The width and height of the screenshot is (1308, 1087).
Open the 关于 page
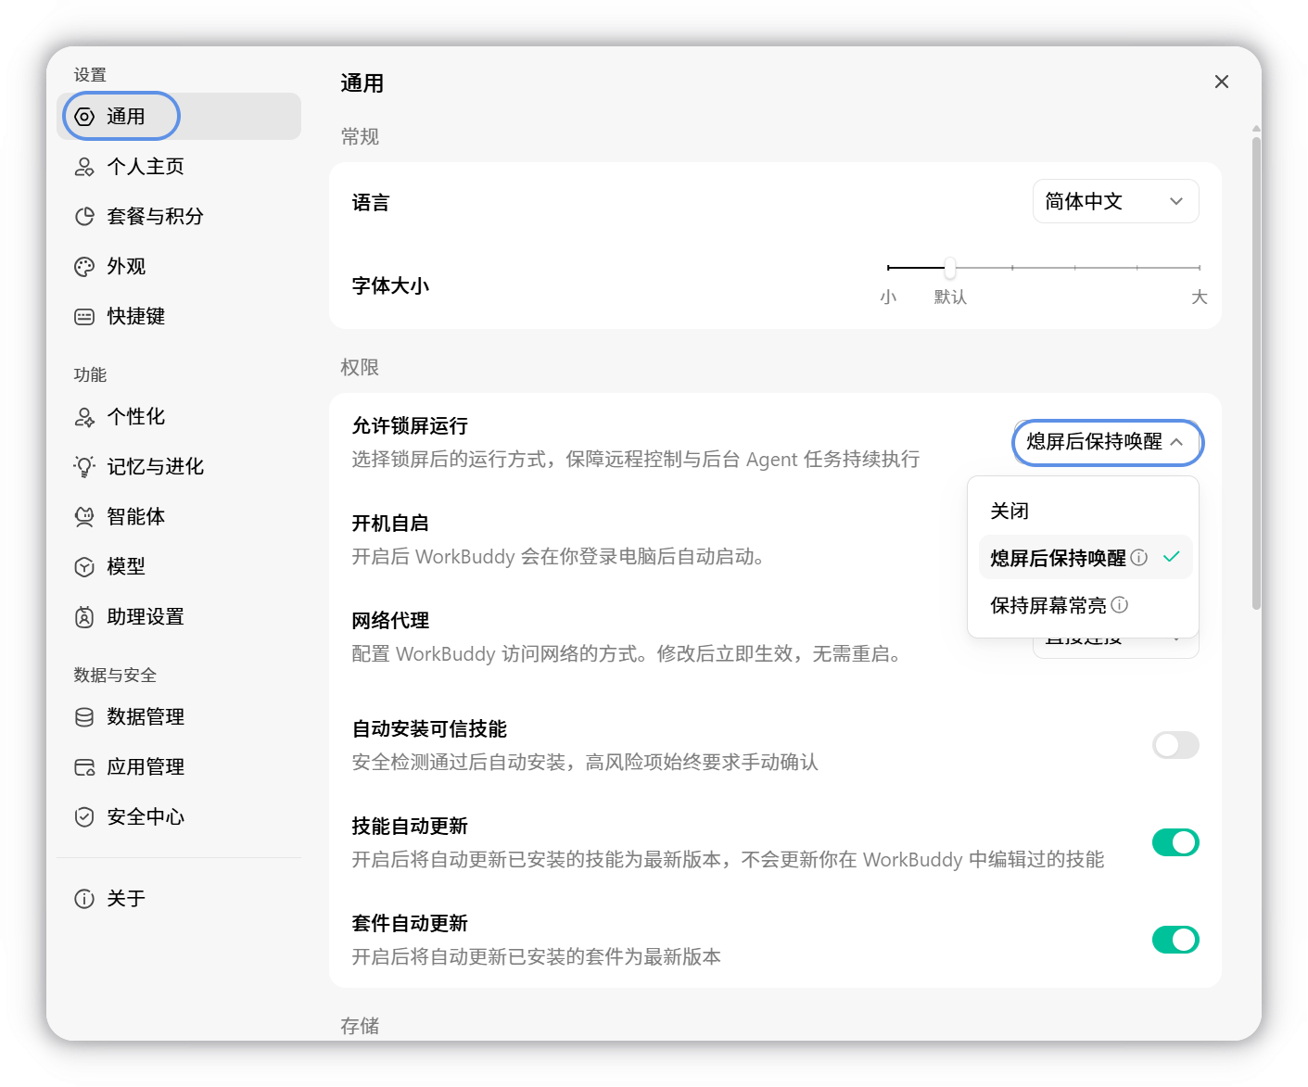[179, 899]
